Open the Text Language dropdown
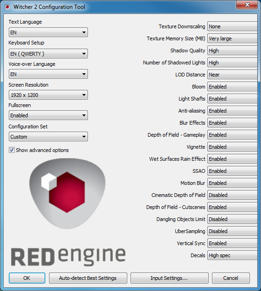 (48, 32)
